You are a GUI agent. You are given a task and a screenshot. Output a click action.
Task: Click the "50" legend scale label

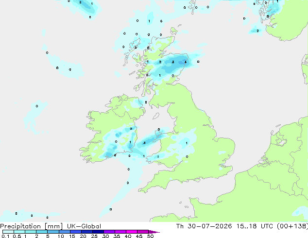pos(150,236)
